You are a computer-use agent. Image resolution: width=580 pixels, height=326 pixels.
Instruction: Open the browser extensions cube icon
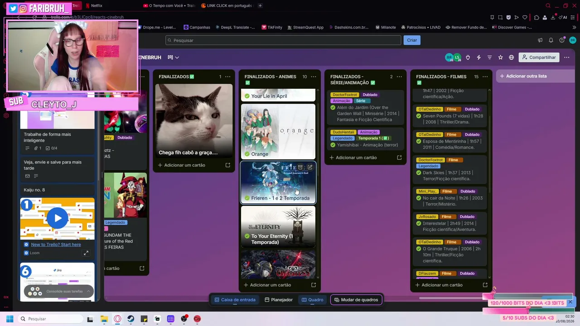[536, 18]
